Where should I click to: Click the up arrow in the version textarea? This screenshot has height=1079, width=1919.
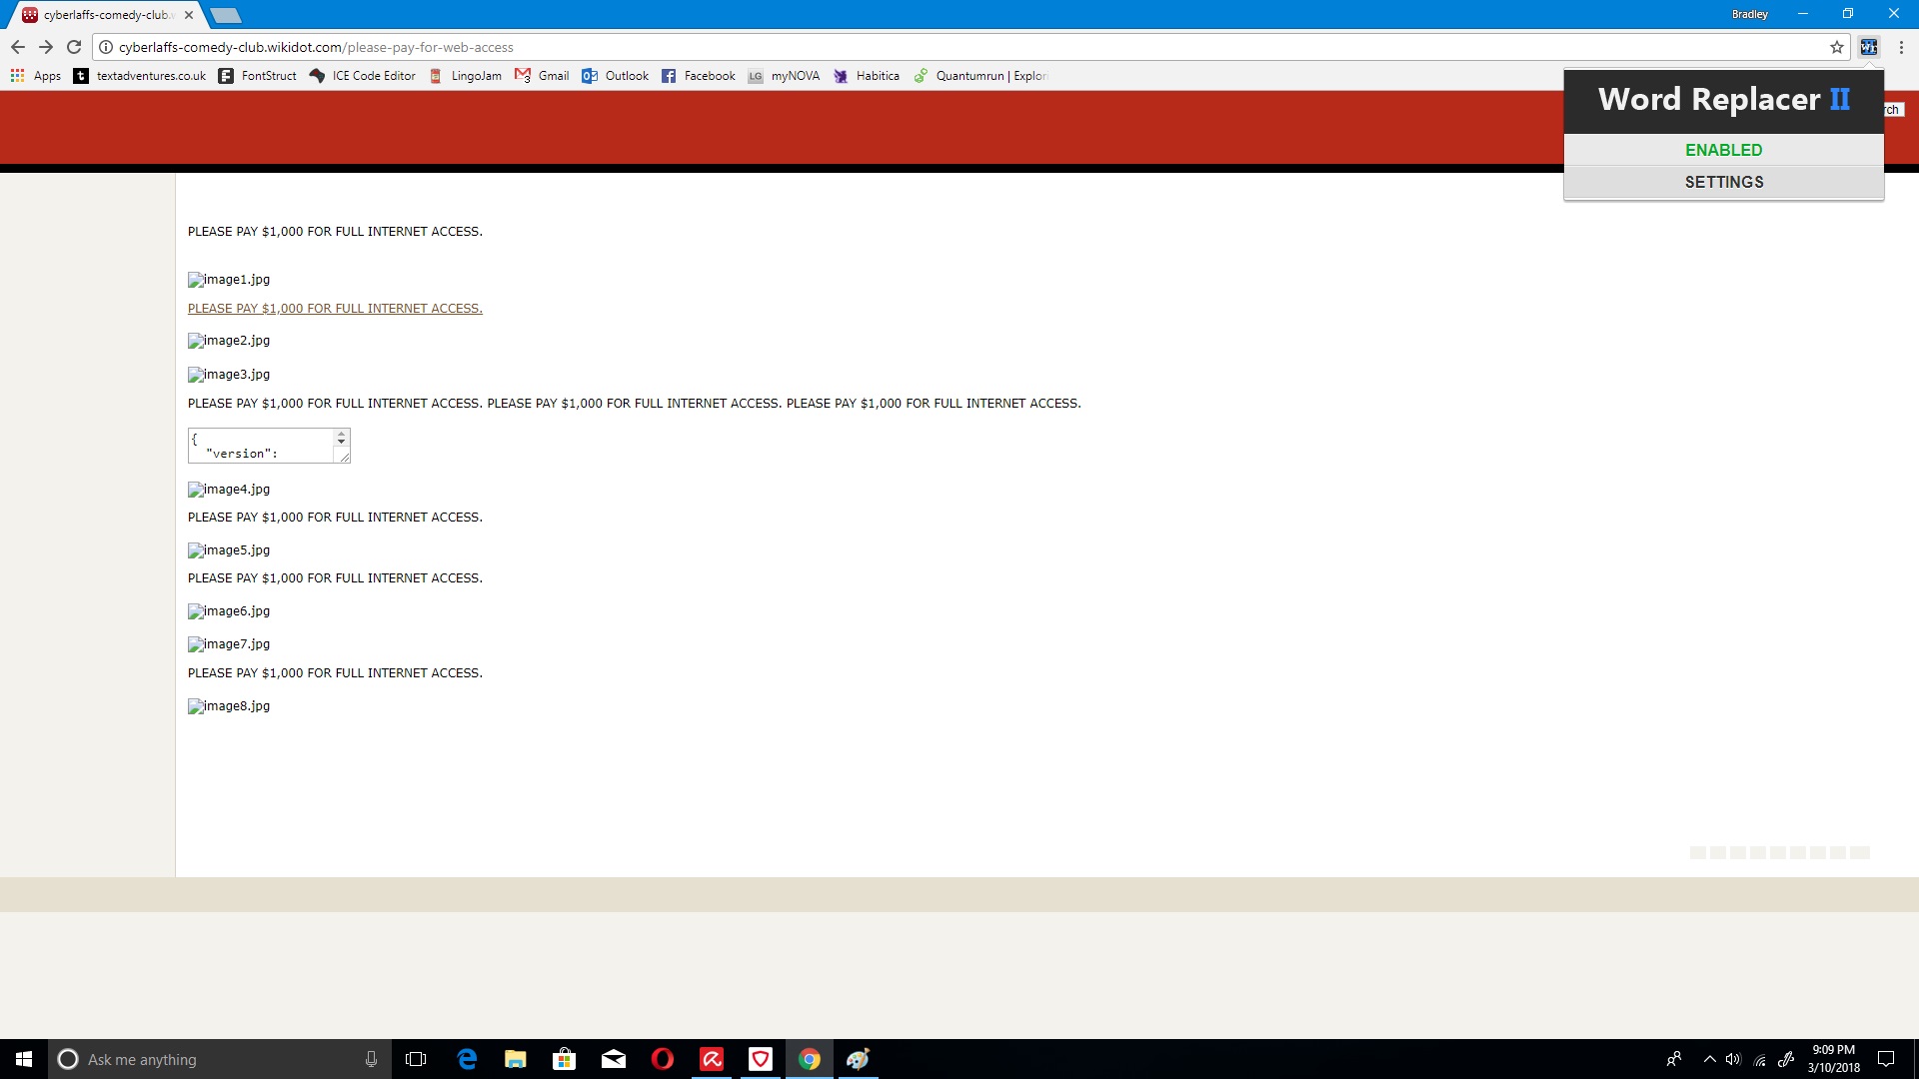(342, 435)
